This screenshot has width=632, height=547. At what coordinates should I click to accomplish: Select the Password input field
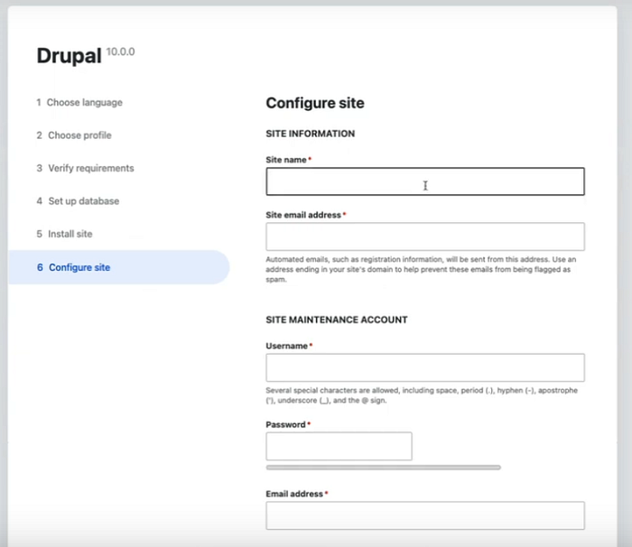pos(339,446)
